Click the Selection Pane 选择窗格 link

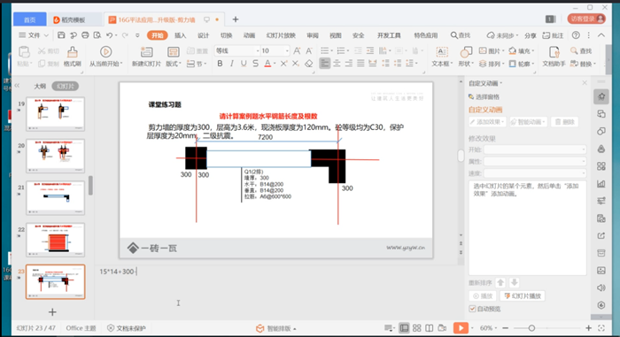[x=484, y=96]
